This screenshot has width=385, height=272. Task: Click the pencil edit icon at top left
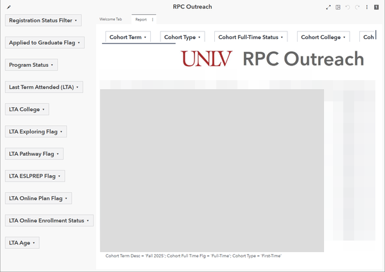(9, 7)
